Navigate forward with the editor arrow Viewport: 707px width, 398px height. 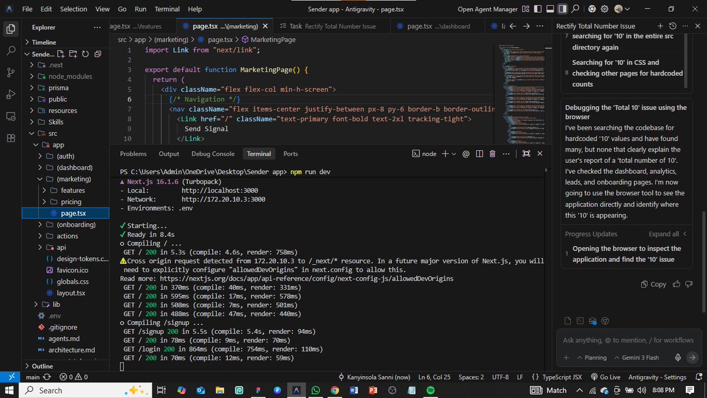pos(526,26)
